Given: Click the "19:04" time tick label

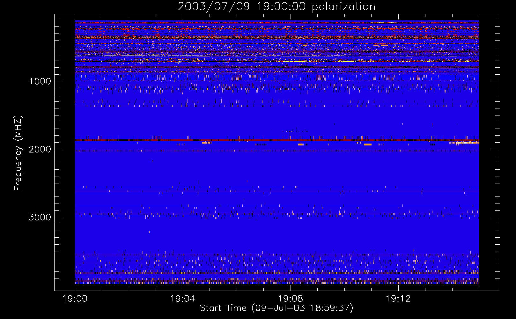Looking at the screenshot, I should [x=183, y=299].
